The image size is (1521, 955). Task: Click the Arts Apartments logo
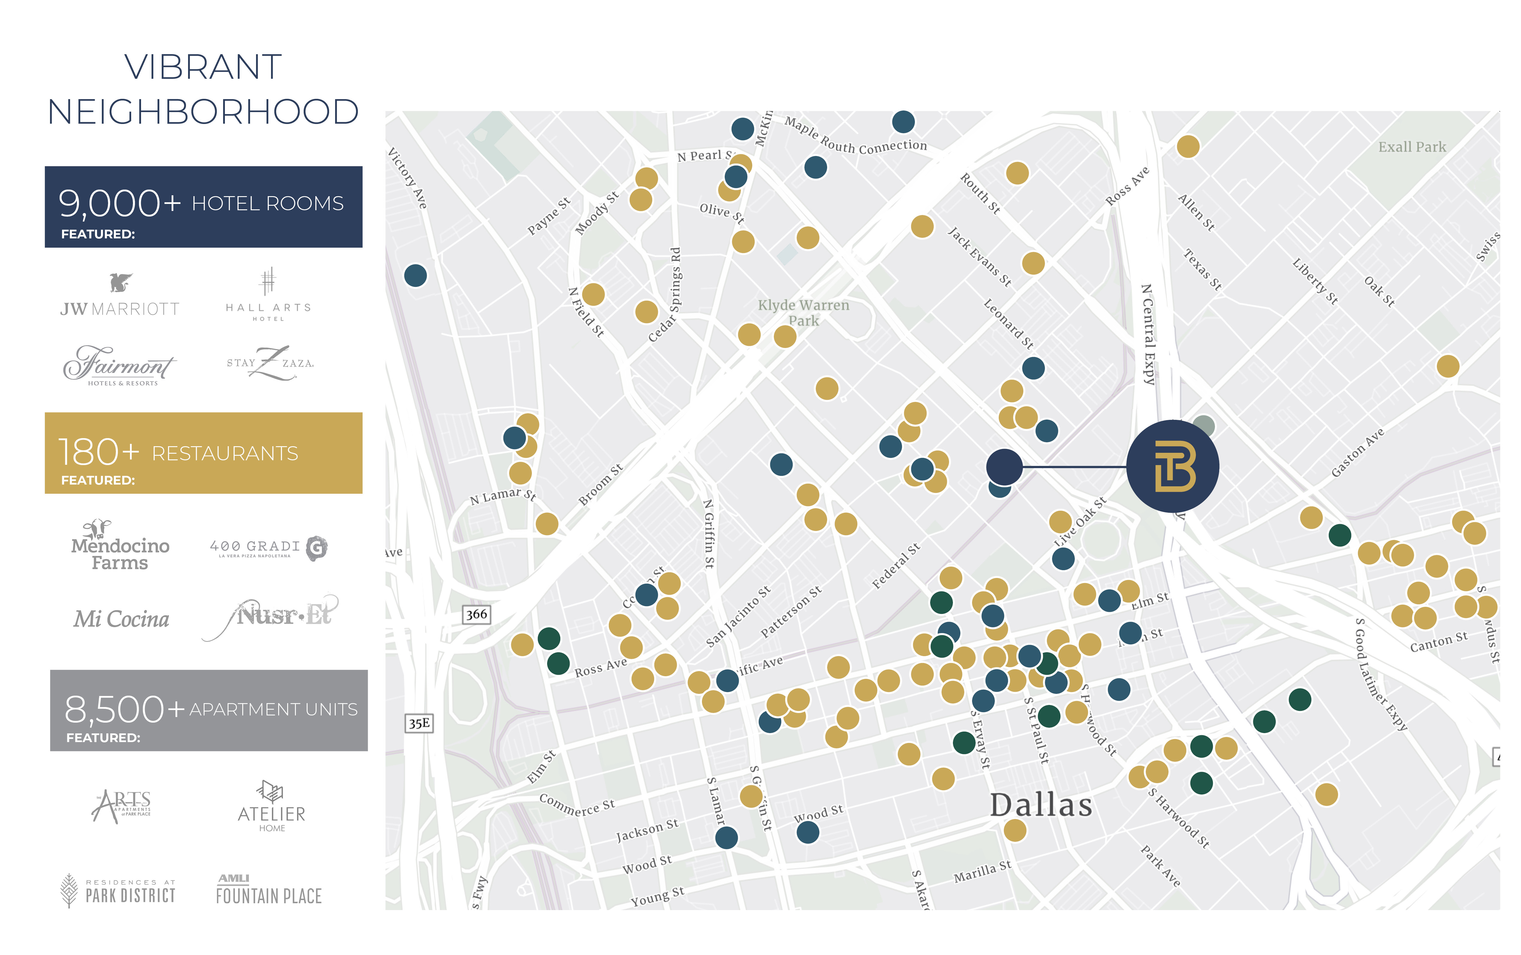[x=121, y=806]
